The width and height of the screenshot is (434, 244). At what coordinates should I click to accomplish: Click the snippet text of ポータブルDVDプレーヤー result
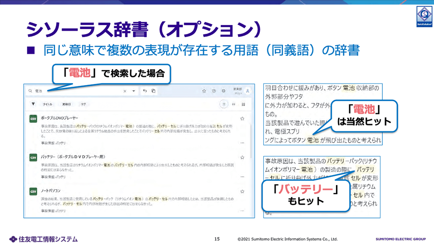(x=137, y=131)
